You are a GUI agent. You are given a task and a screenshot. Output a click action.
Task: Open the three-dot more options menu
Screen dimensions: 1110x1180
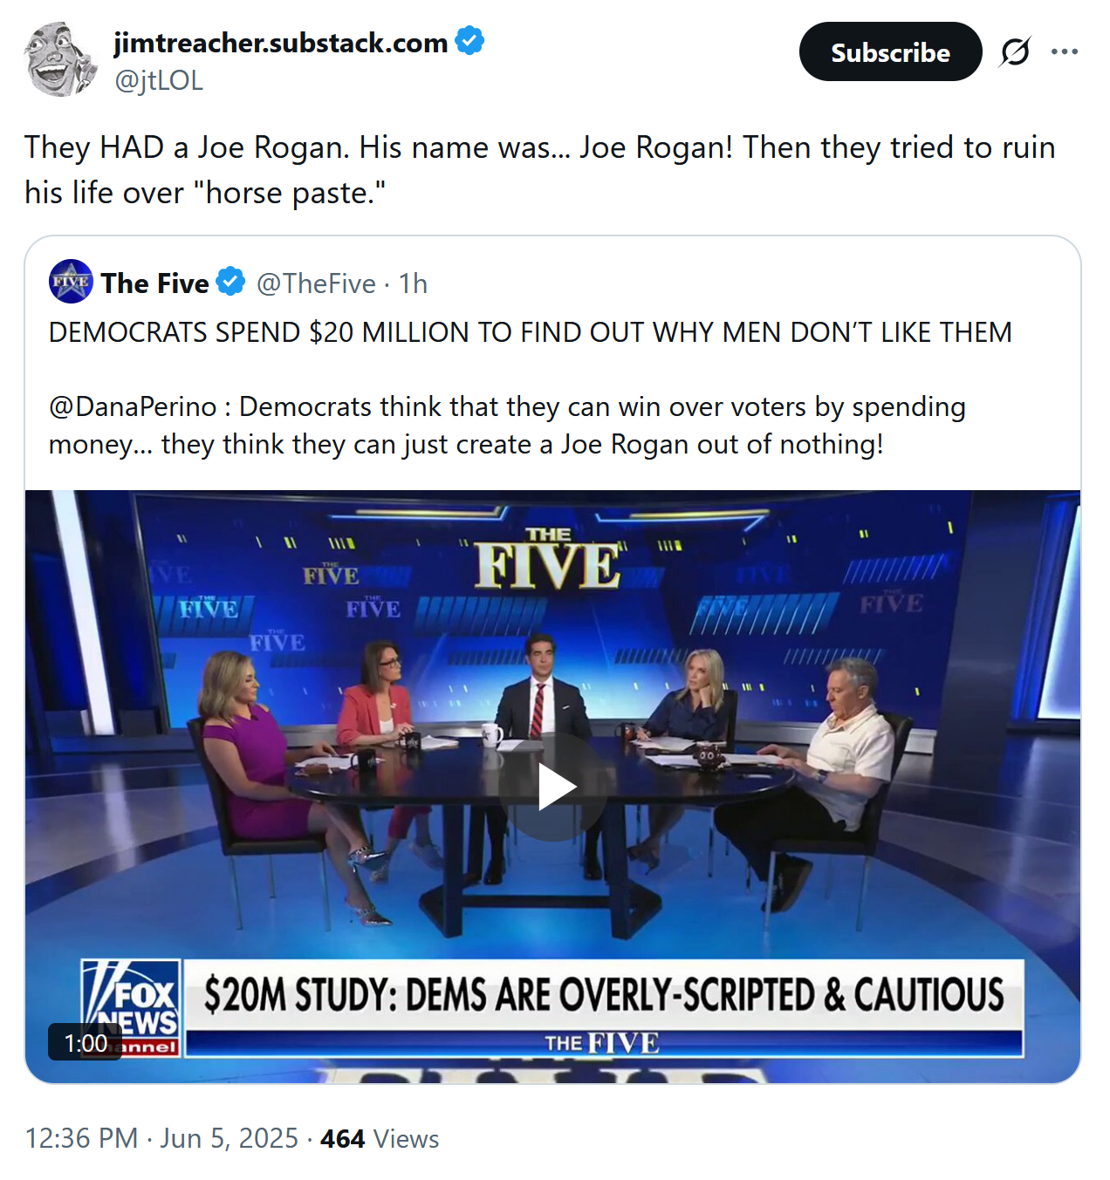1065,52
